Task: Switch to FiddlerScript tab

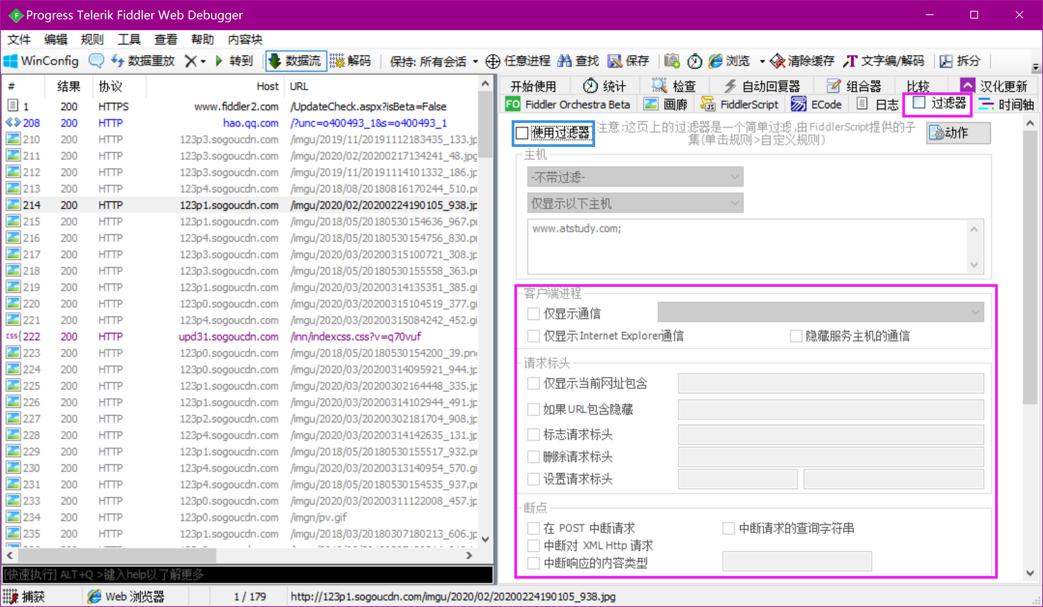Action: click(x=739, y=104)
